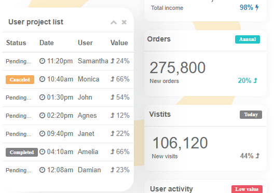Click the Date column header
Screen dimensions: 274x193
(x=47, y=43)
